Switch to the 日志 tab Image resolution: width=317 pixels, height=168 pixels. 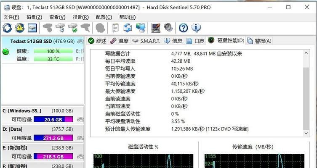click(x=195, y=41)
